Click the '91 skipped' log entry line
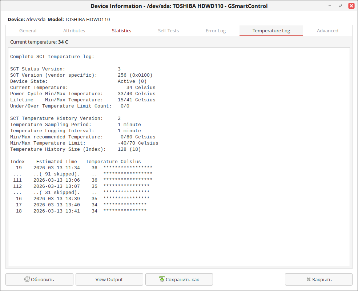Screen dimensions: 358x291 tap(56, 174)
